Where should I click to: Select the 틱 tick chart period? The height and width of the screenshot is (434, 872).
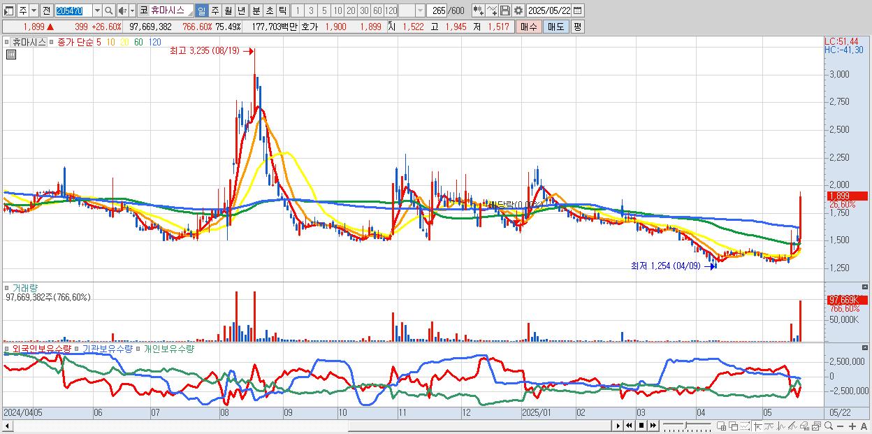(282, 10)
